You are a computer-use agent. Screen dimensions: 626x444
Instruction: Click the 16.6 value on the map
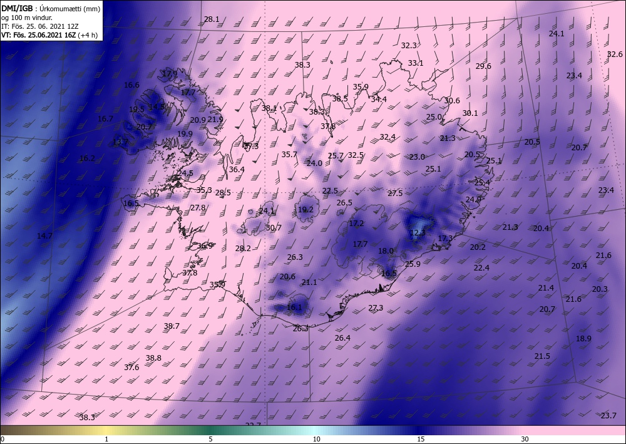(131, 85)
